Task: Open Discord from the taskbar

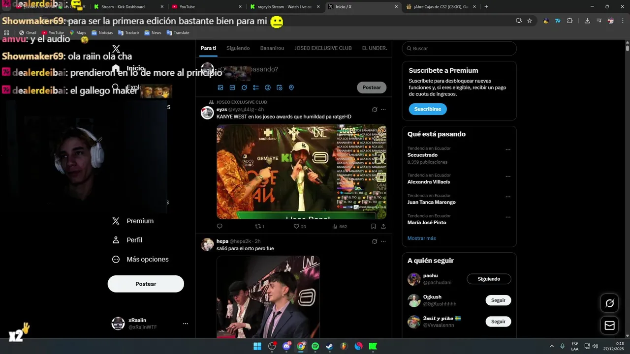Action: click(287, 346)
